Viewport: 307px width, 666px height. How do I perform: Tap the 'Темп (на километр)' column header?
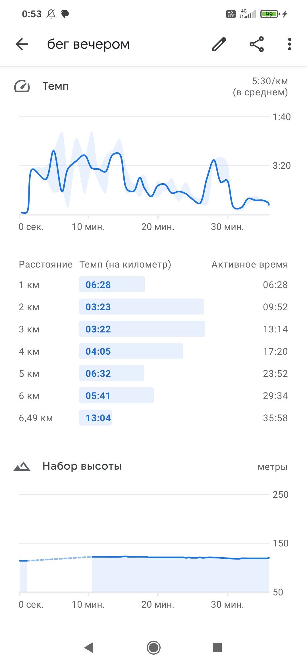pyautogui.click(x=125, y=264)
